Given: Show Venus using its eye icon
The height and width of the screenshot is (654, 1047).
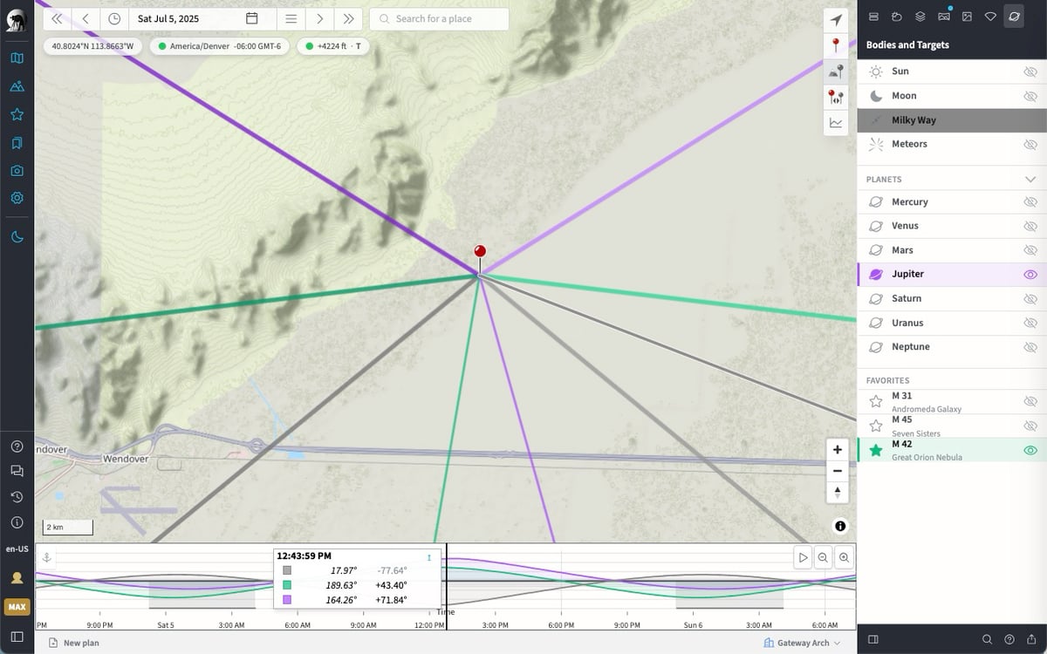Looking at the screenshot, I should coord(1030,226).
